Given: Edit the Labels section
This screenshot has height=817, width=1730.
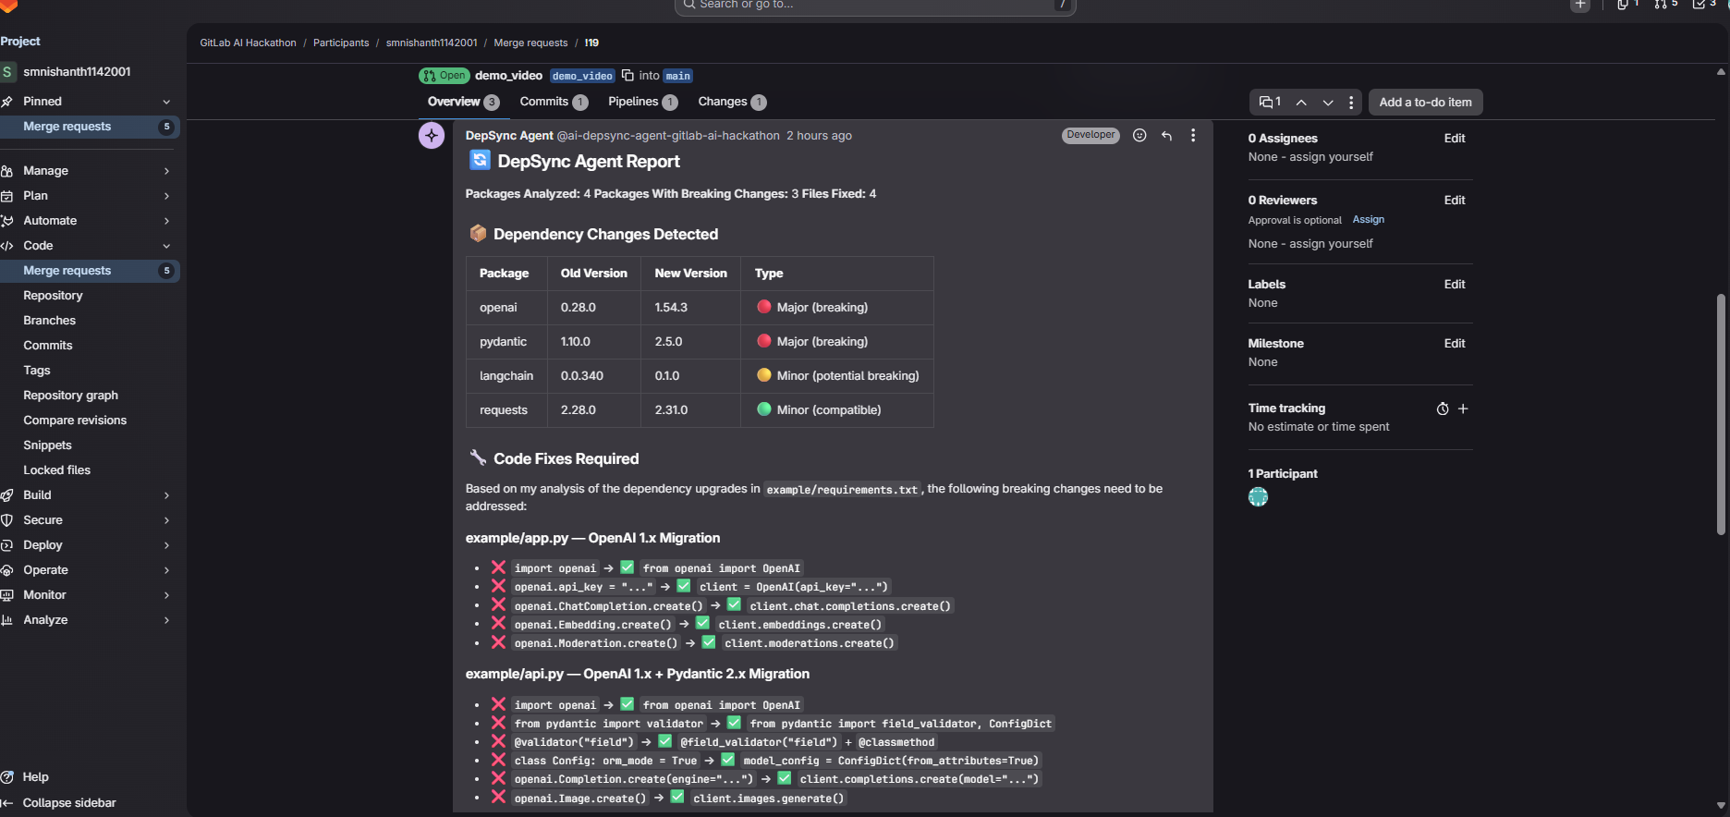Looking at the screenshot, I should (x=1455, y=285).
